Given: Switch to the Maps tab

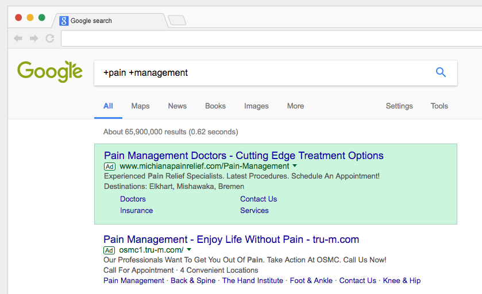Looking at the screenshot, I should [x=141, y=106].
